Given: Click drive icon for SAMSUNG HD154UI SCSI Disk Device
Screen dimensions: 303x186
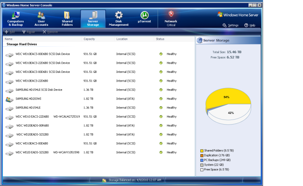Looking at the screenshot, I should (x=9, y=90).
